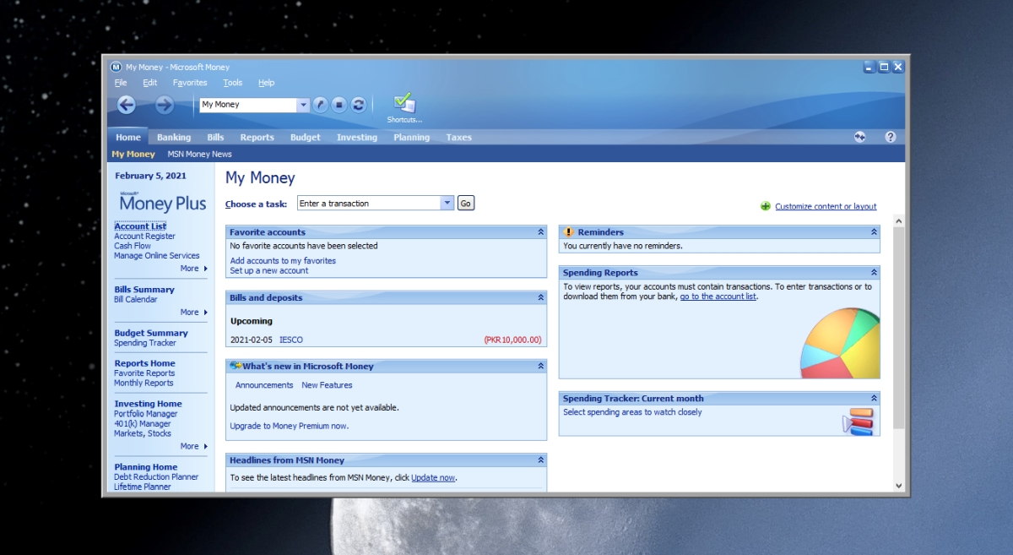Switch to the Banking tab
Viewport: 1013px width, 555px height.
coord(174,138)
